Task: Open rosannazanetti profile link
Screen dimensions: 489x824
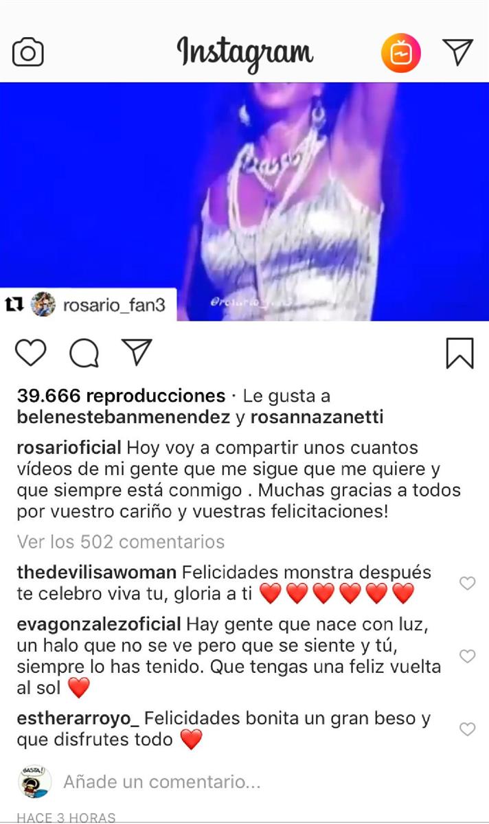Action: 317,417
